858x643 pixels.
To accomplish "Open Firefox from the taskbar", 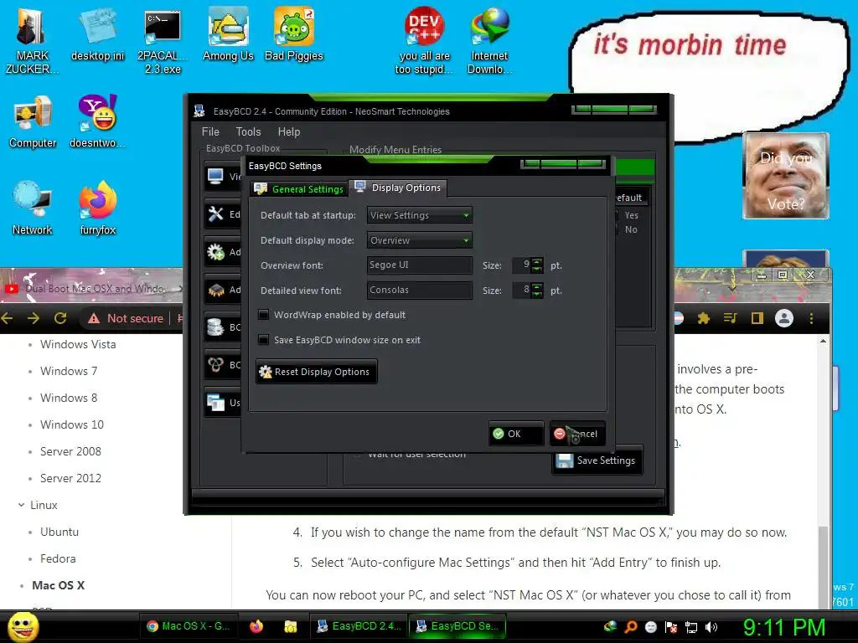I will (x=256, y=626).
